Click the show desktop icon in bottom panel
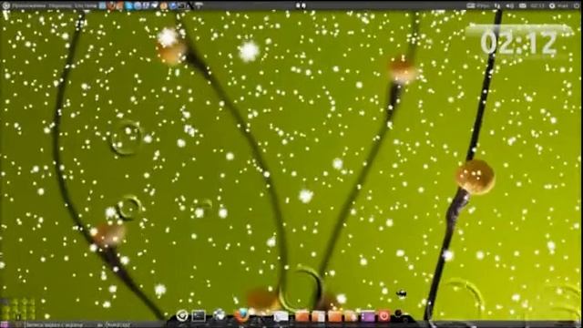The width and height of the screenshot is (583, 328). point(5,324)
